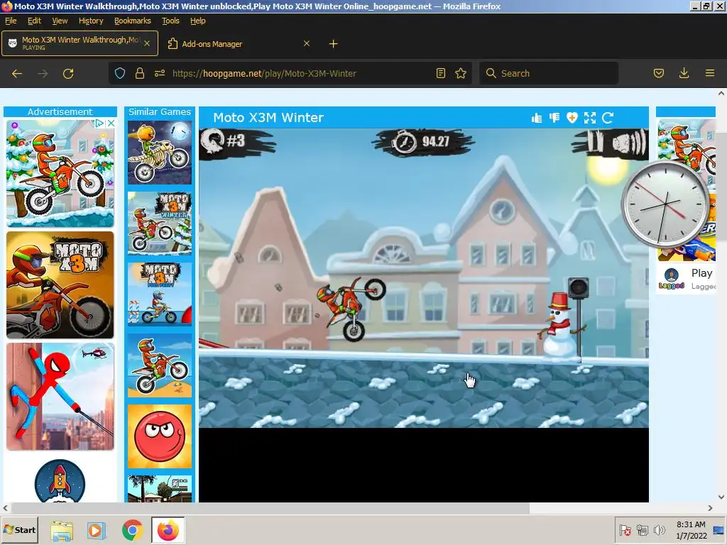Click the orange Moto X3M advertisement image
Viewport: 727px width, 545px height.
pos(60,285)
